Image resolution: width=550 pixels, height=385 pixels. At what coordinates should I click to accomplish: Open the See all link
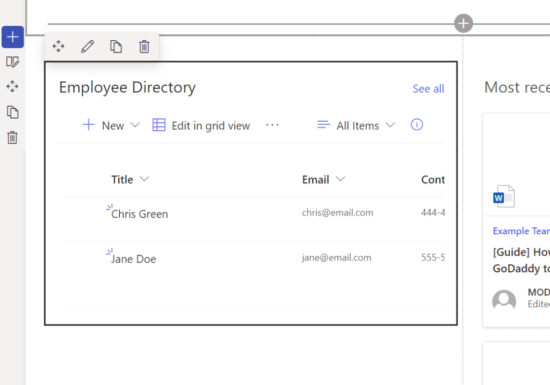(428, 88)
